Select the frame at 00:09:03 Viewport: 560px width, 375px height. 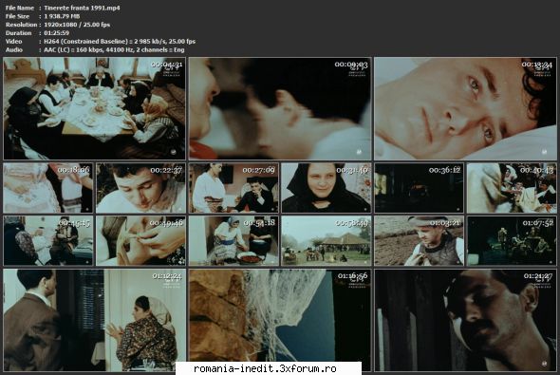point(280,108)
